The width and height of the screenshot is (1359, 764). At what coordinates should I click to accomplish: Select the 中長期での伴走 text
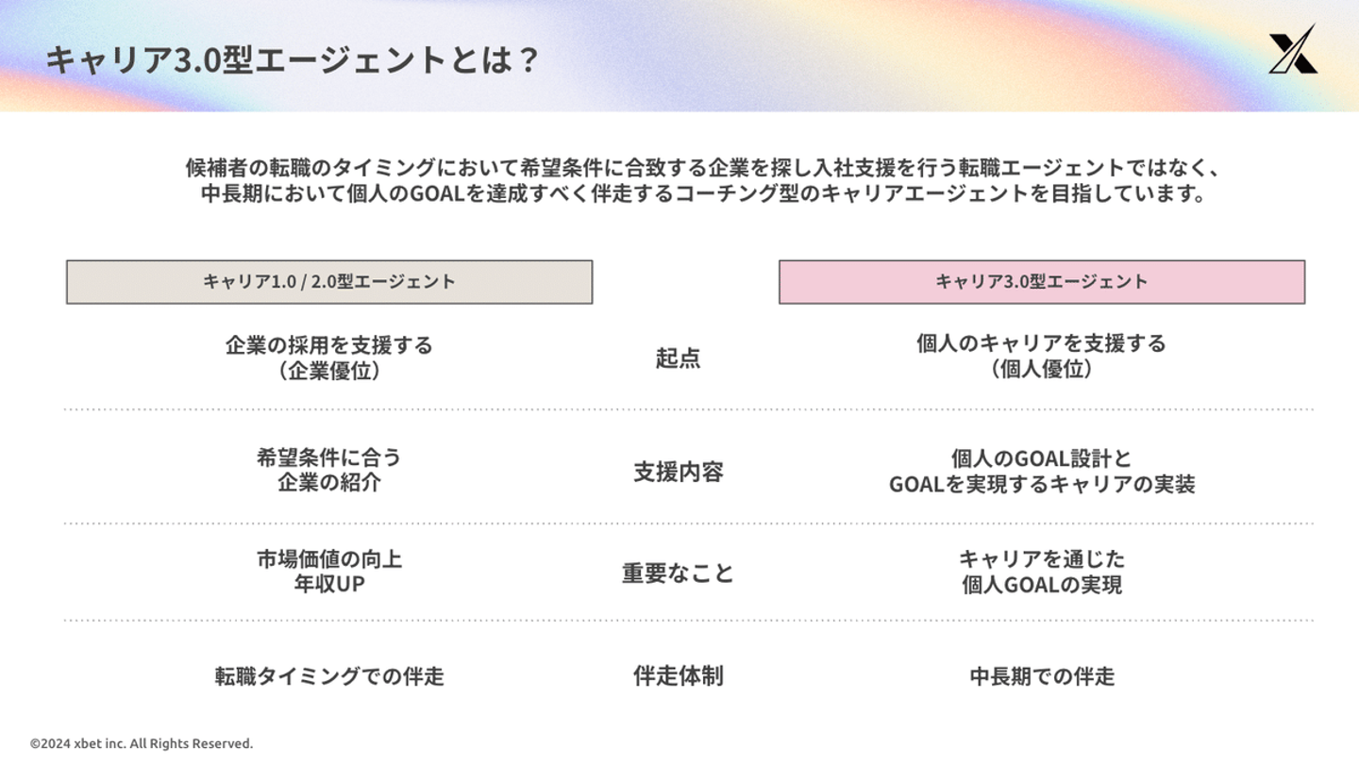coord(1041,676)
